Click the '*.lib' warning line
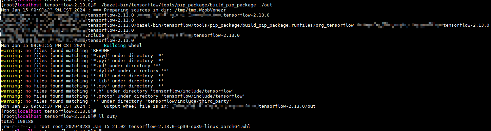 pyautogui.click(x=82, y=81)
